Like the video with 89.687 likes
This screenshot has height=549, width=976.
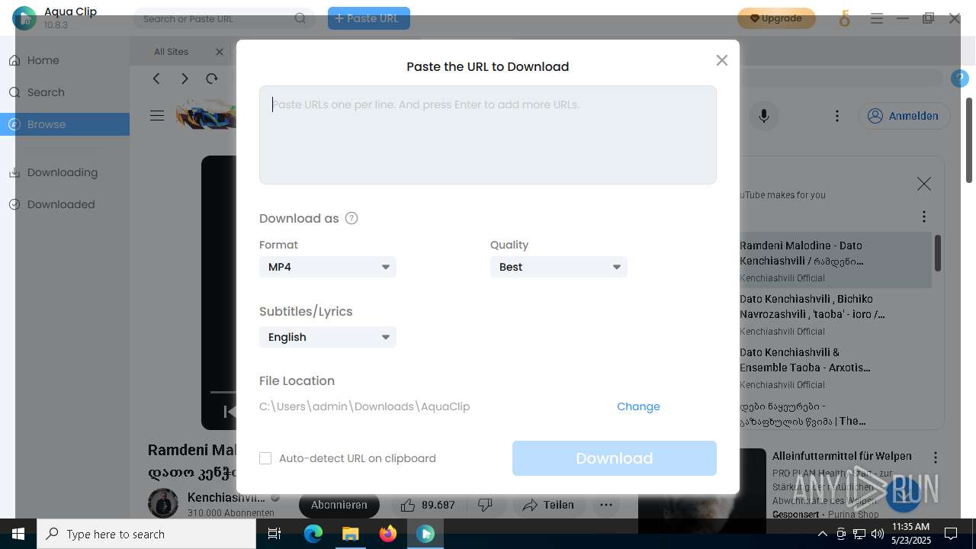[428, 505]
